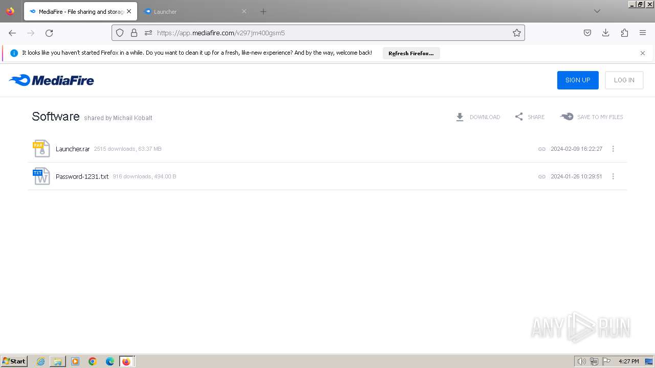Open the site permissions icon in address bar
Screen dimensions: 655x368
pos(148,33)
